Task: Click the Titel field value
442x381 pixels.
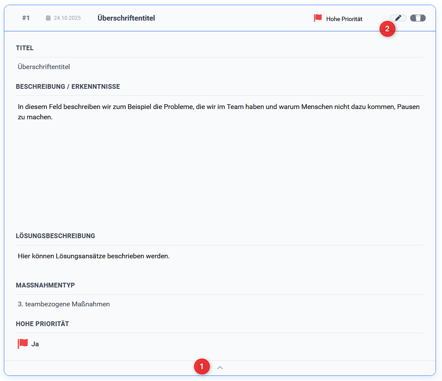Action: 44,67
